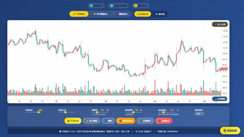Click the 进入绘图 pencil button
The image size is (244, 137).
[x=220, y=24]
